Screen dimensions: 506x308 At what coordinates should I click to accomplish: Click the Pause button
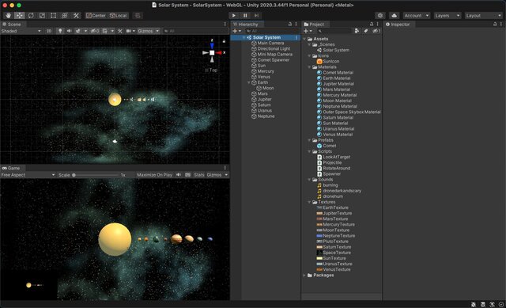(245, 16)
